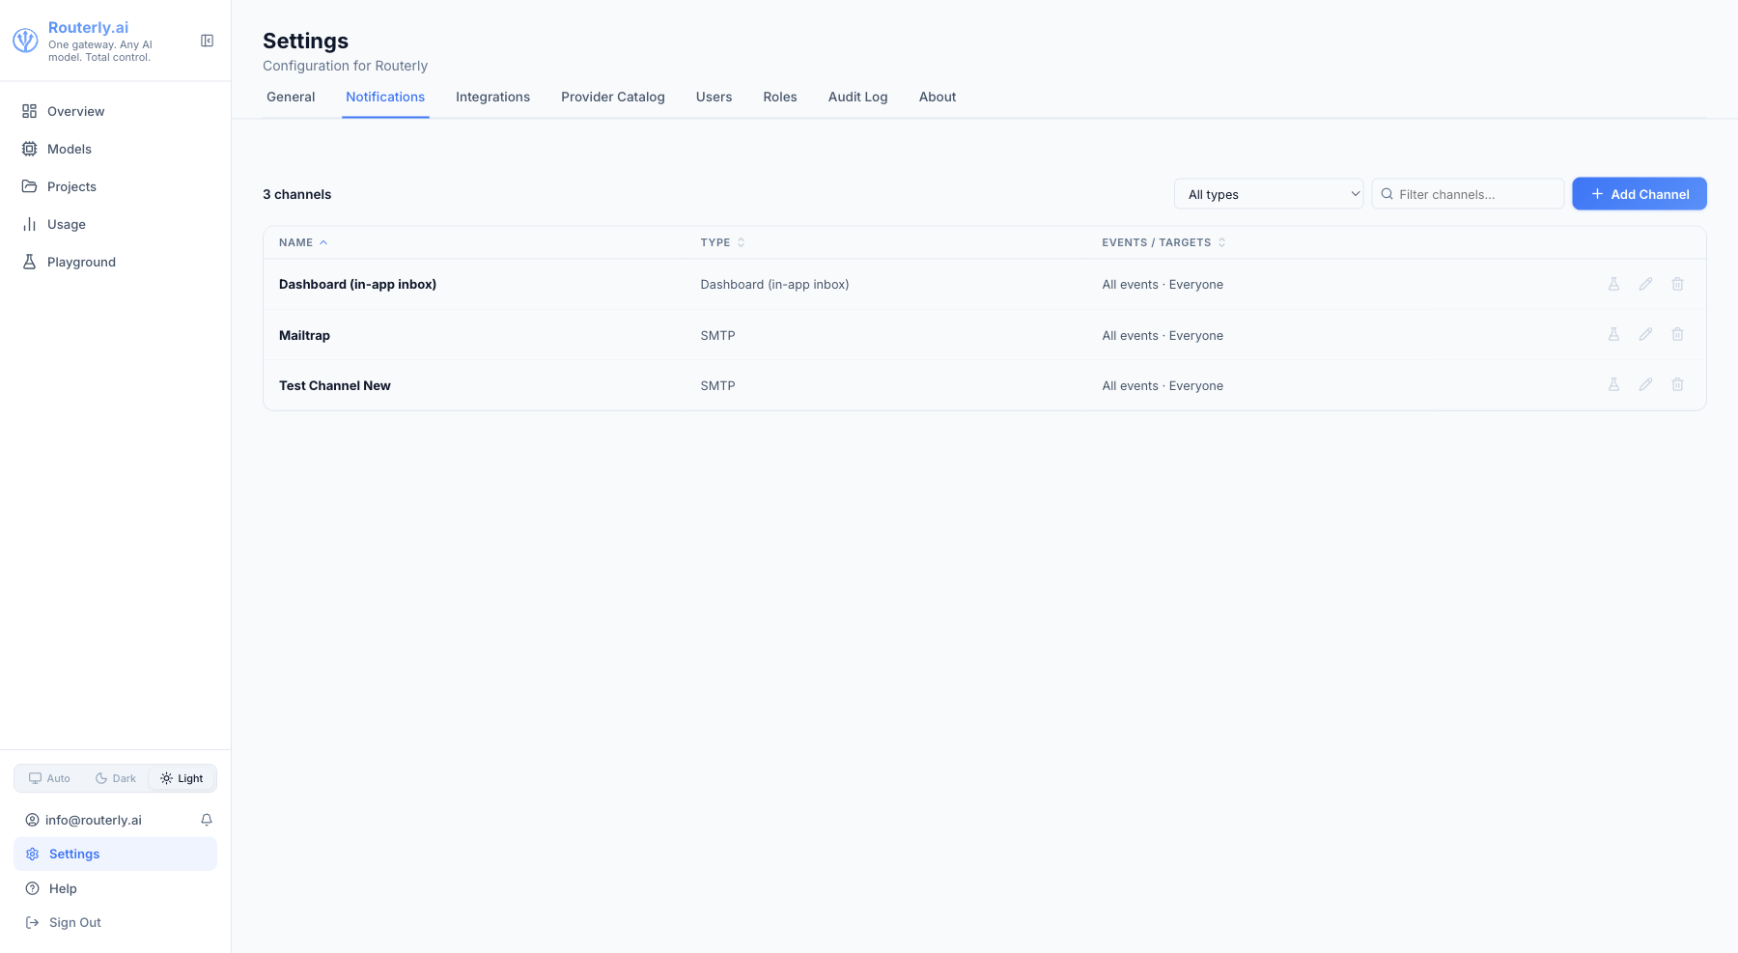The width and height of the screenshot is (1738, 953).
Task: Select the Notifications tab
Action: pos(385,97)
